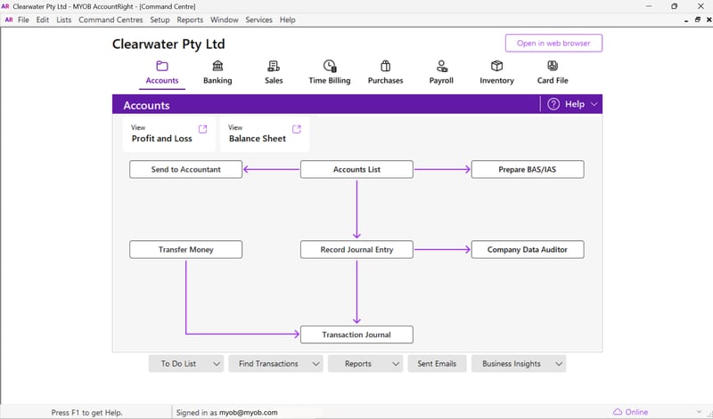Viewport: 713px width, 419px height.
Task: Click the Profit and Loss external link icon
Action: (x=203, y=129)
